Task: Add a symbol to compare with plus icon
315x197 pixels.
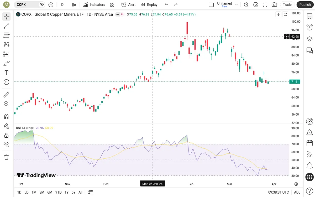Action: point(51,4)
